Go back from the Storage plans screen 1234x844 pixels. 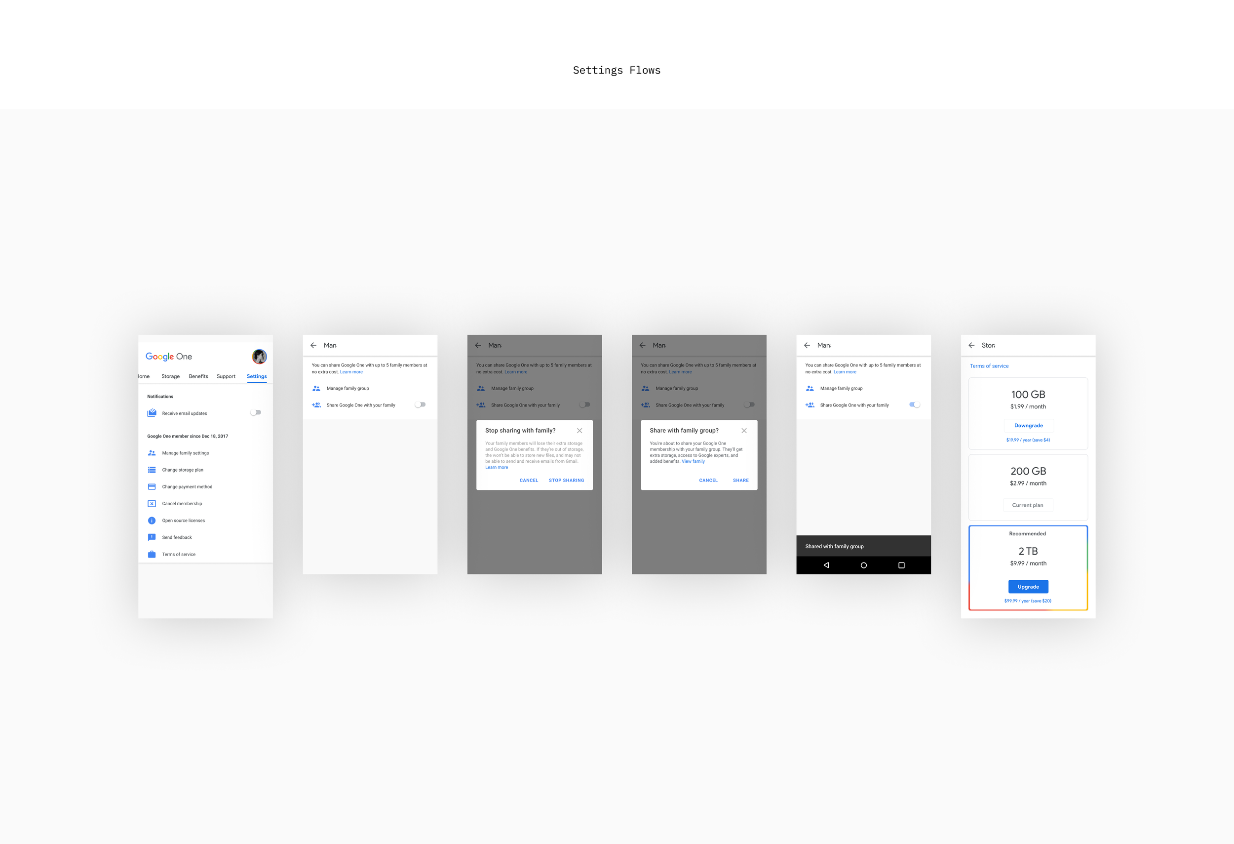tap(971, 345)
